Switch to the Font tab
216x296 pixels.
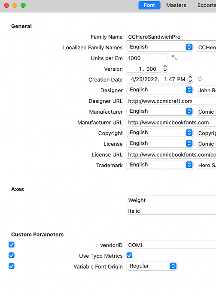point(149,5)
